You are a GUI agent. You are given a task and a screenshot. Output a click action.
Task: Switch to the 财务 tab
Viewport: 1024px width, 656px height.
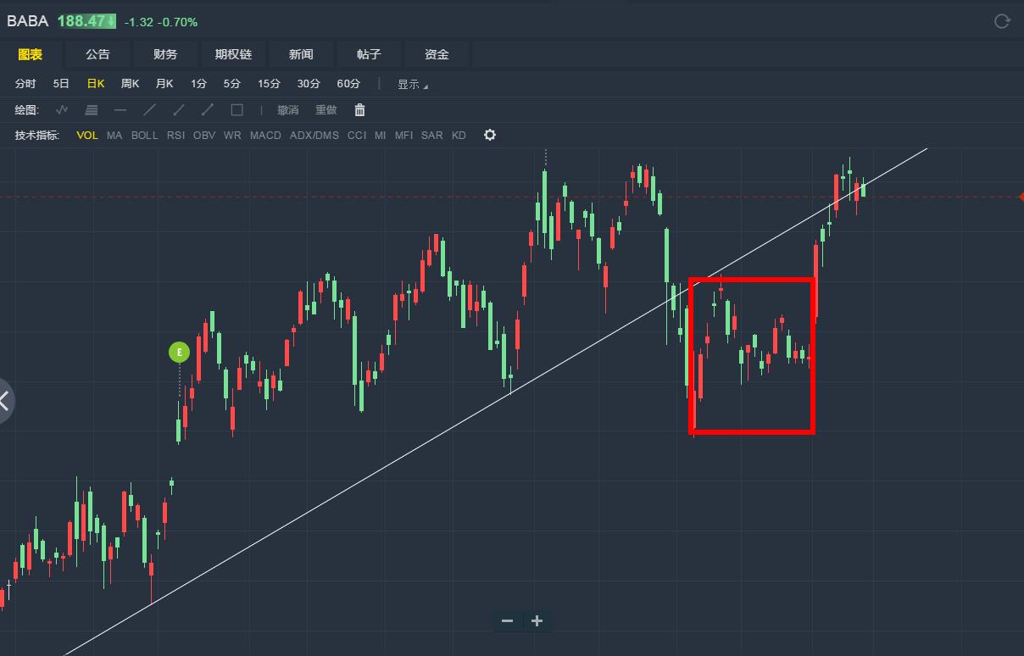pos(165,54)
